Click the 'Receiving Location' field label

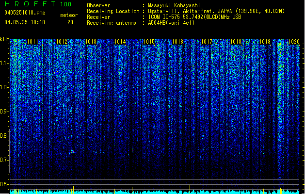(x=113, y=11)
